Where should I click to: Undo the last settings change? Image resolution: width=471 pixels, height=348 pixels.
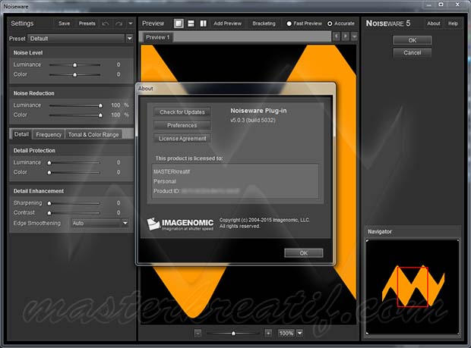[105, 24]
